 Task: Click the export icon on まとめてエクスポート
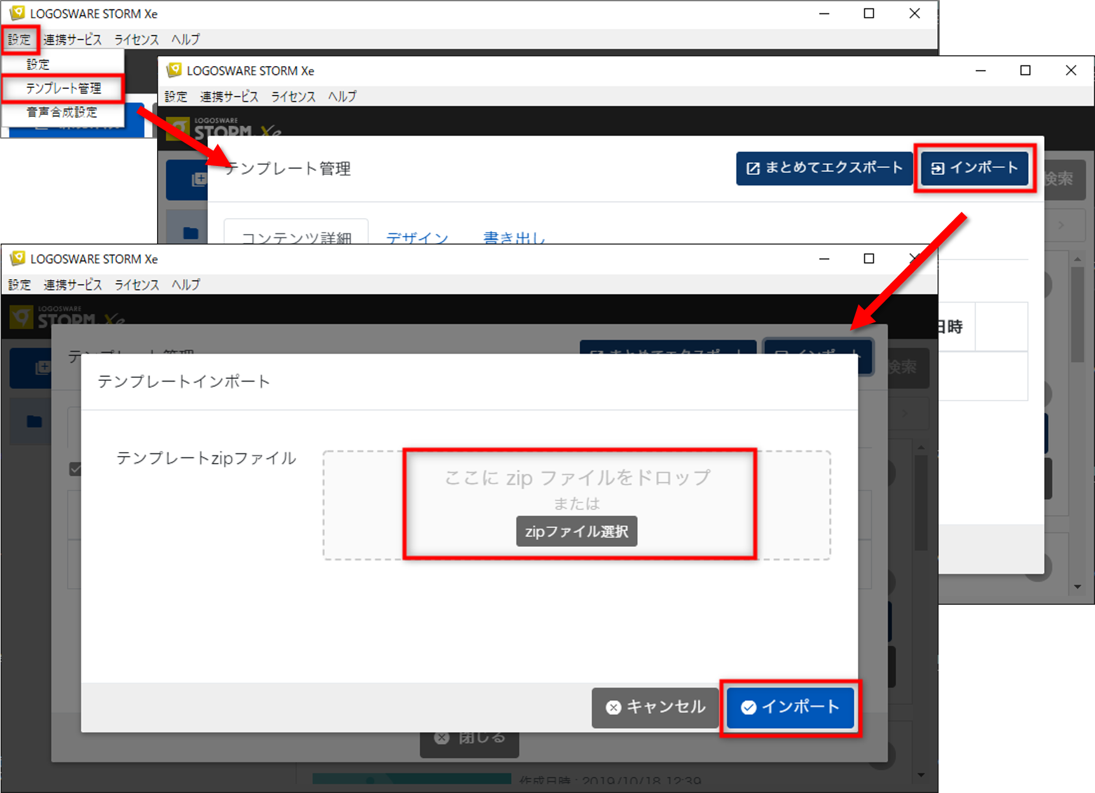753,169
